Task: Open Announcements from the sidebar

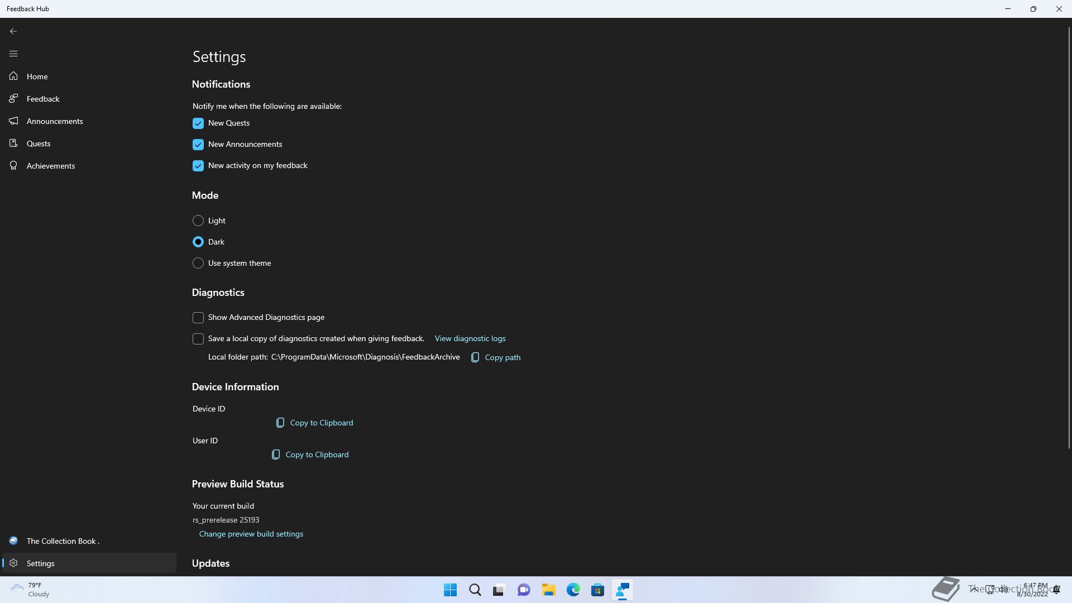Action: pyautogui.click(x=55, y=121)
